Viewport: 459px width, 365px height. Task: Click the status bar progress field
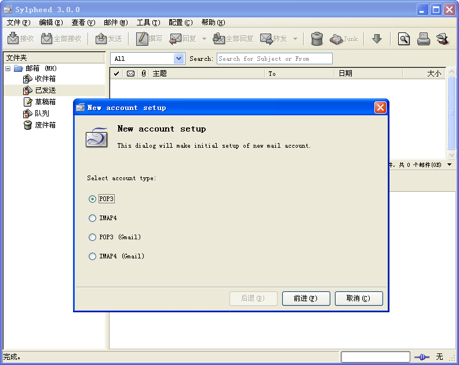[375, 357]
